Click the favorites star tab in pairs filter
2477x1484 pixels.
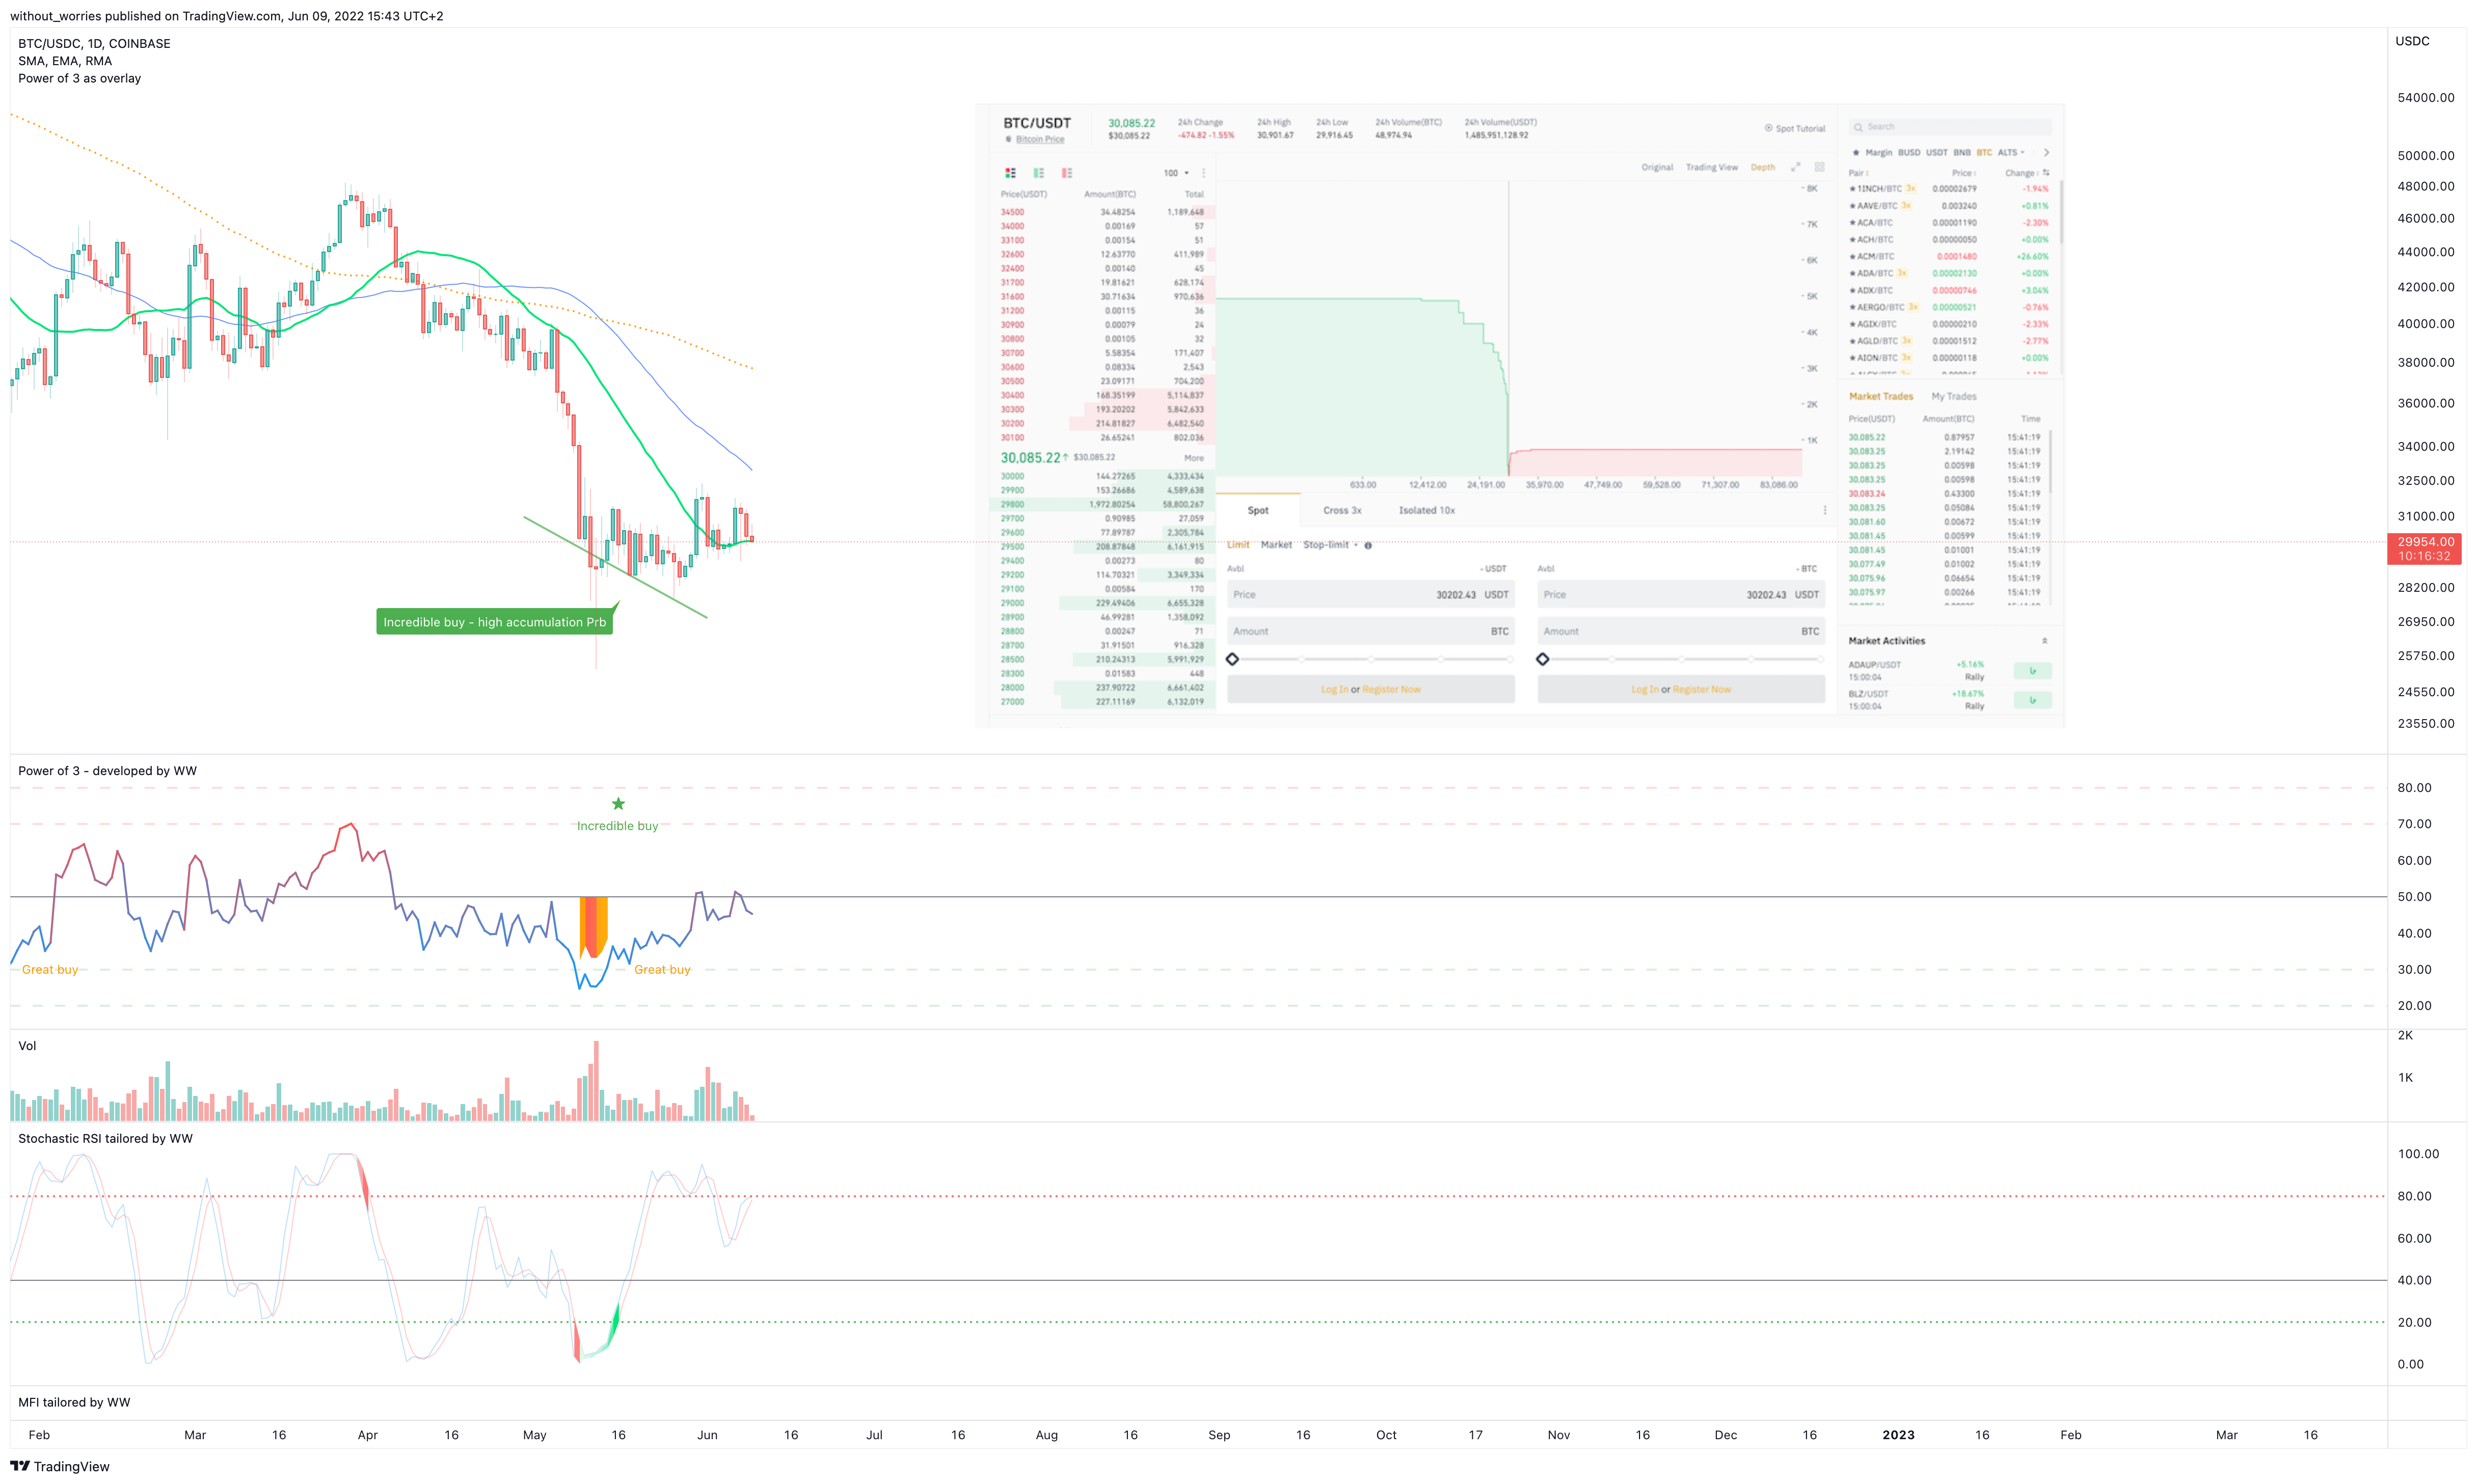pyautogui.click(x=1856, y=153)
